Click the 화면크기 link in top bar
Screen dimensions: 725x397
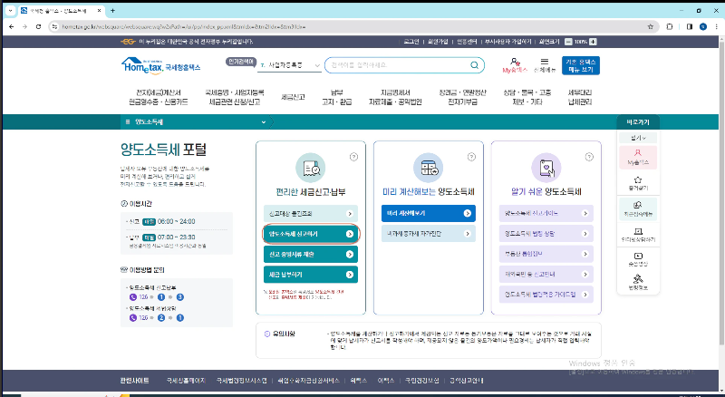coord(549,42)
